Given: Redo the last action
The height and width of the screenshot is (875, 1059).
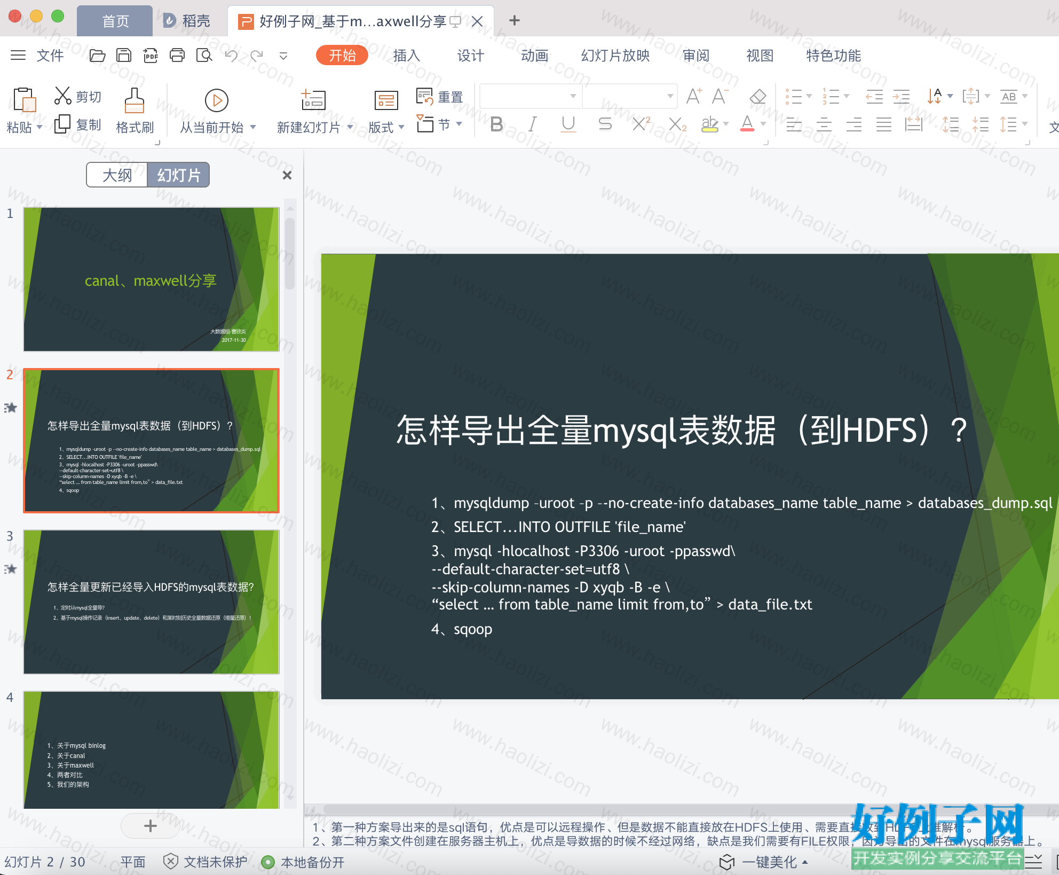Looking at the screenshot, I should [x=257, y=55].
